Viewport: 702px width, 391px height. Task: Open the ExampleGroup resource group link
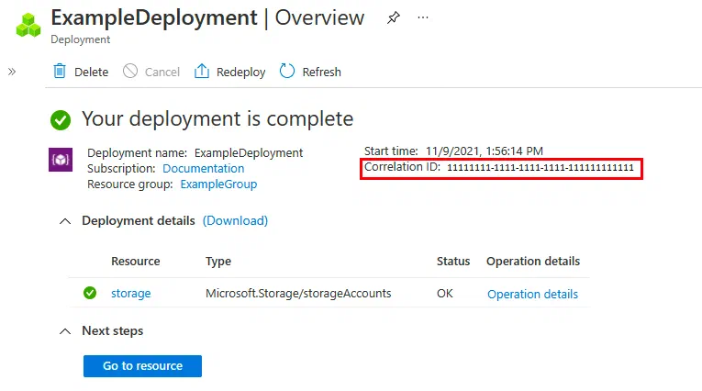[218, 184]
